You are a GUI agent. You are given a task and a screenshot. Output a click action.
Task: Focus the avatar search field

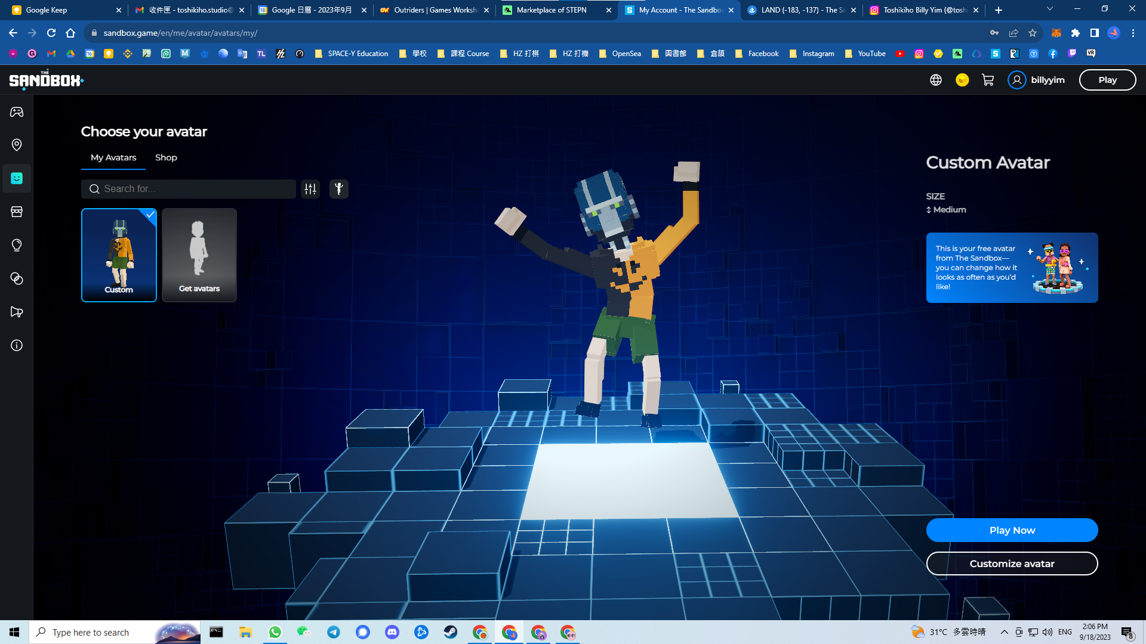pyautogui.click(x=189, y=189)
